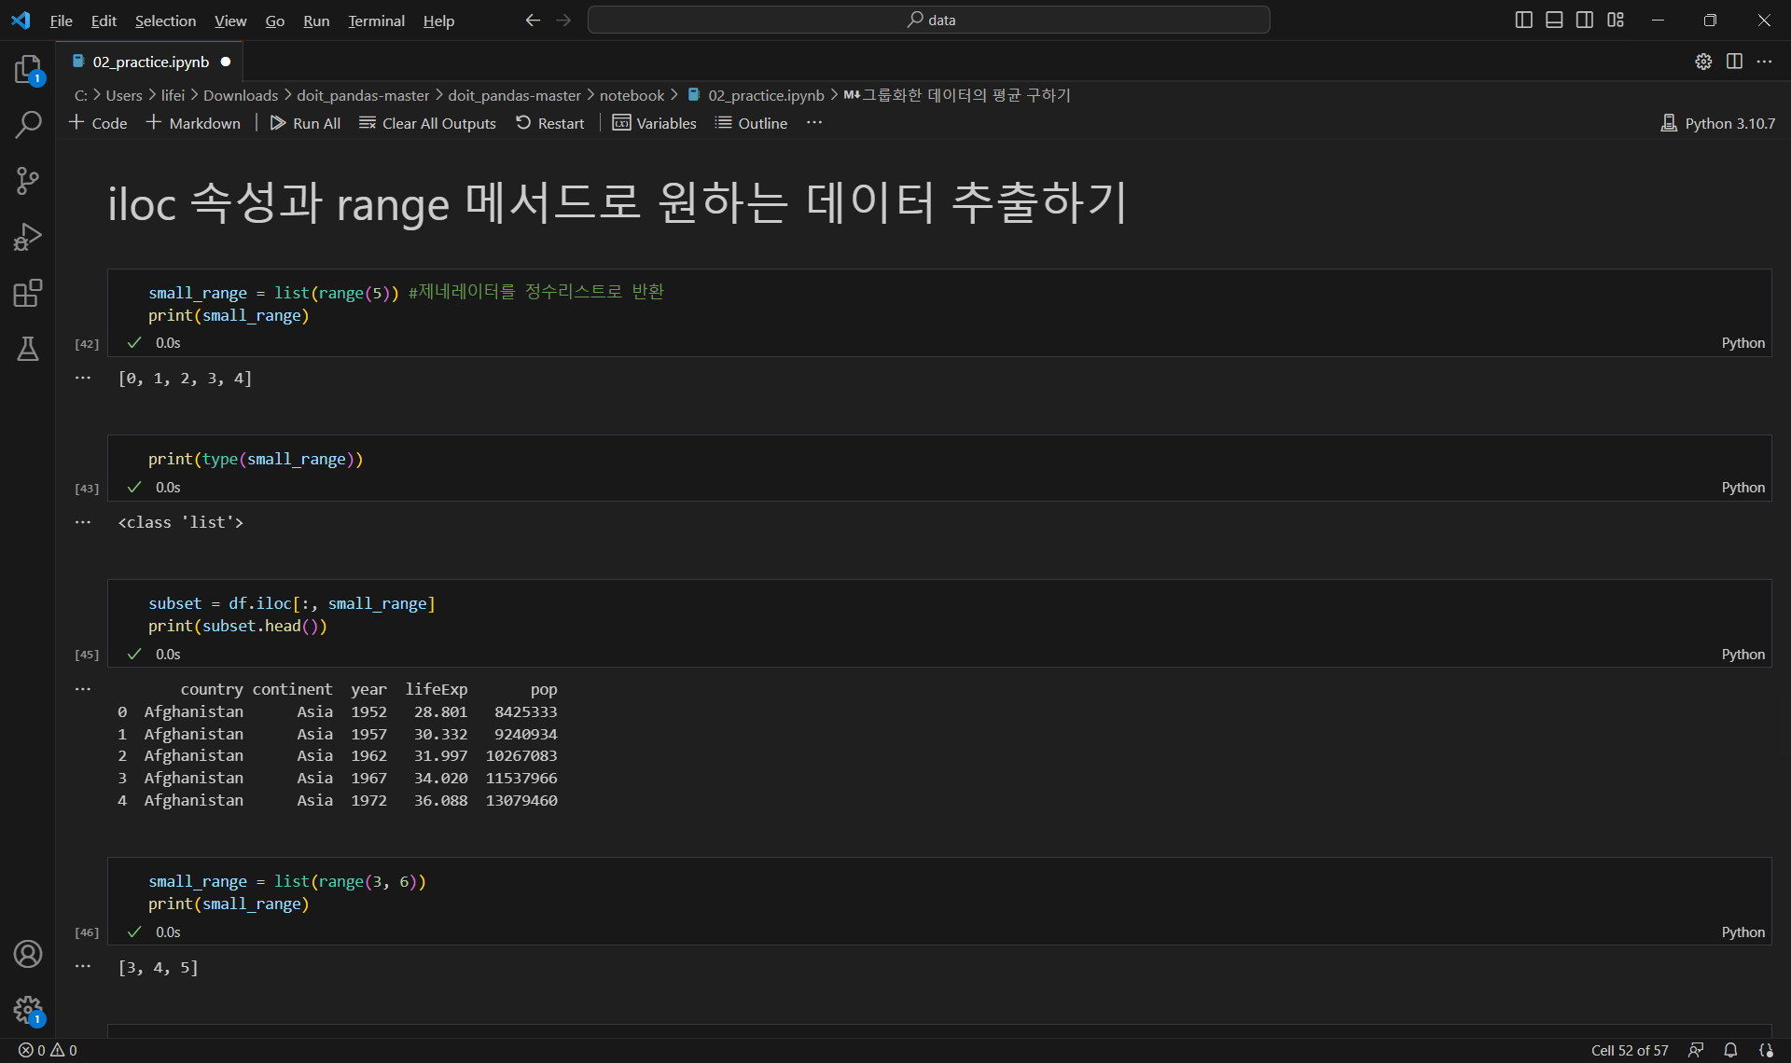
Task: Toggle Secondary Side Bar layout button
Action: coord(1585,20)
